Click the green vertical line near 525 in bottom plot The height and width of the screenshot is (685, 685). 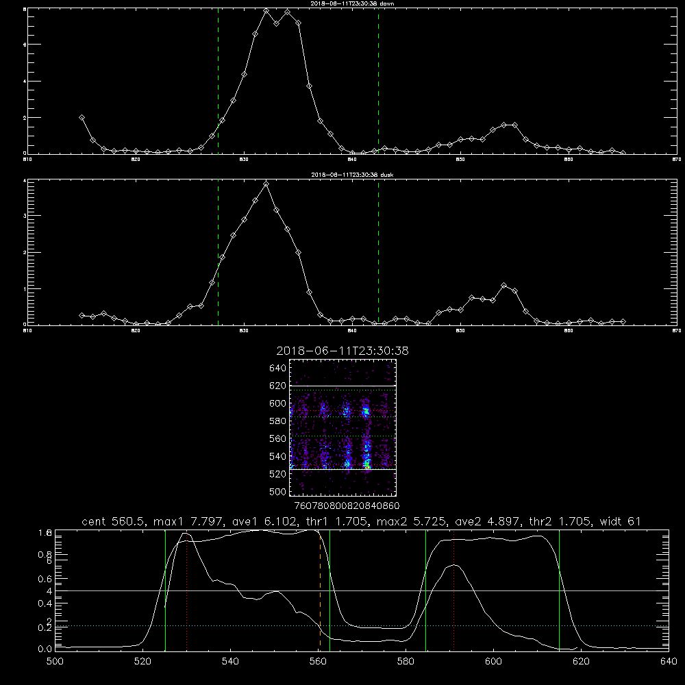click(165, 590)
